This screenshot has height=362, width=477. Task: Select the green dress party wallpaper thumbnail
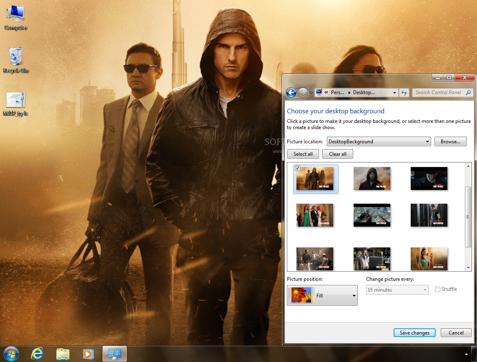point(315,215)
